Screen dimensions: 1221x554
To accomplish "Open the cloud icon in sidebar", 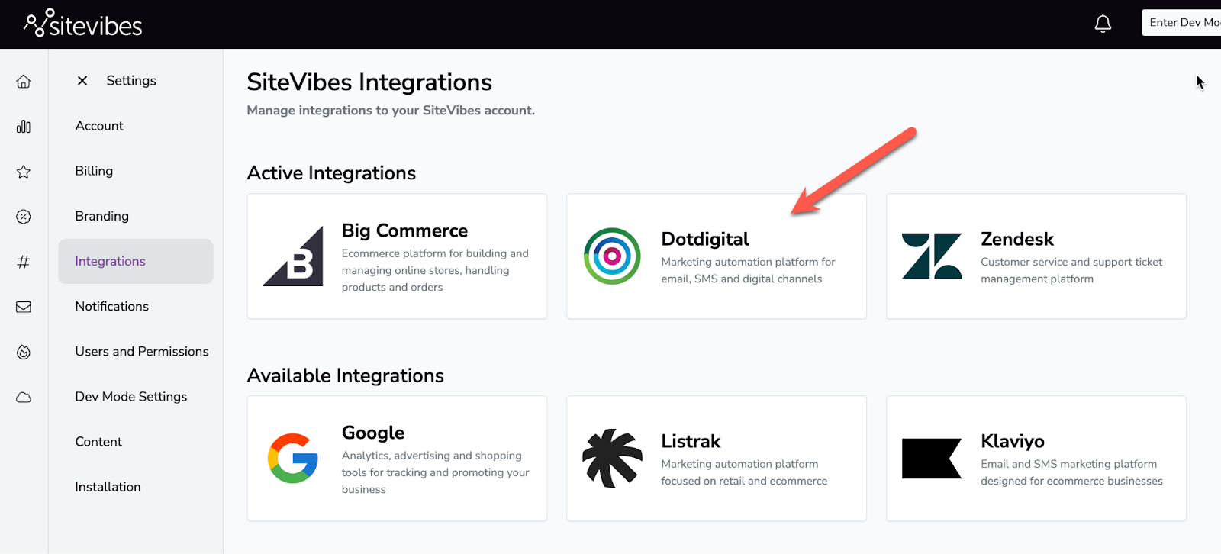I will (x=24, y=397).
